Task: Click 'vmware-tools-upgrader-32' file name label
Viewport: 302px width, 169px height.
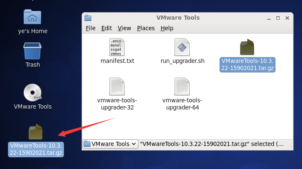Action: click(x=117, y=104)
